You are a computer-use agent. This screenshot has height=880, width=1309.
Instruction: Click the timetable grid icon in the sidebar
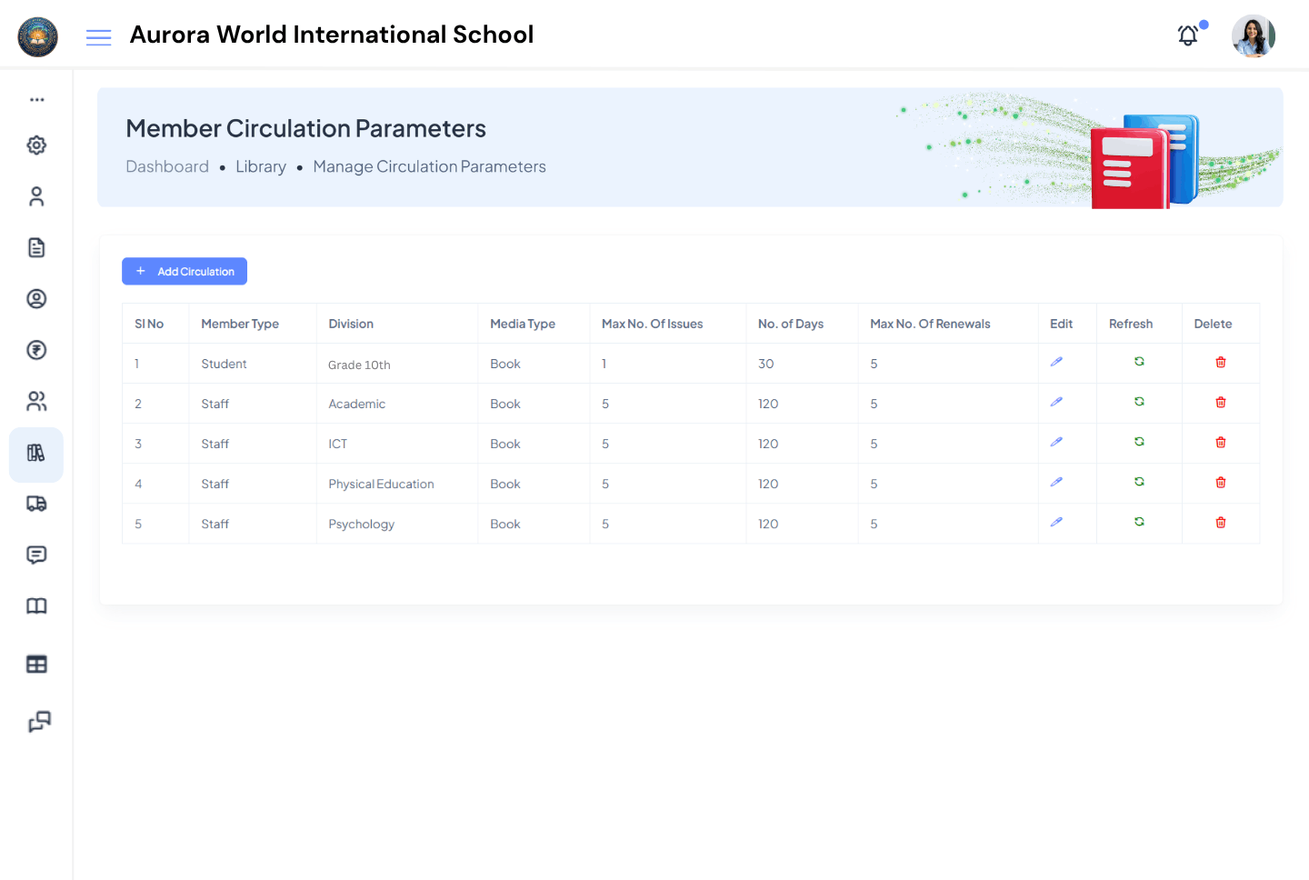pos(36,664)
